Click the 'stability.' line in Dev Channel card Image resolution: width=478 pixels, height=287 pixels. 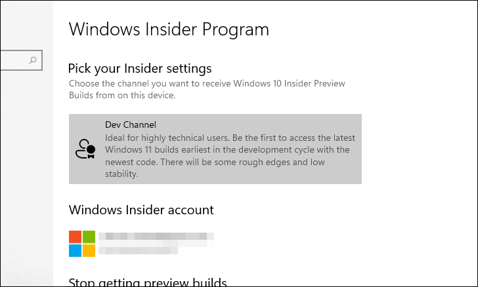point(121,174)
